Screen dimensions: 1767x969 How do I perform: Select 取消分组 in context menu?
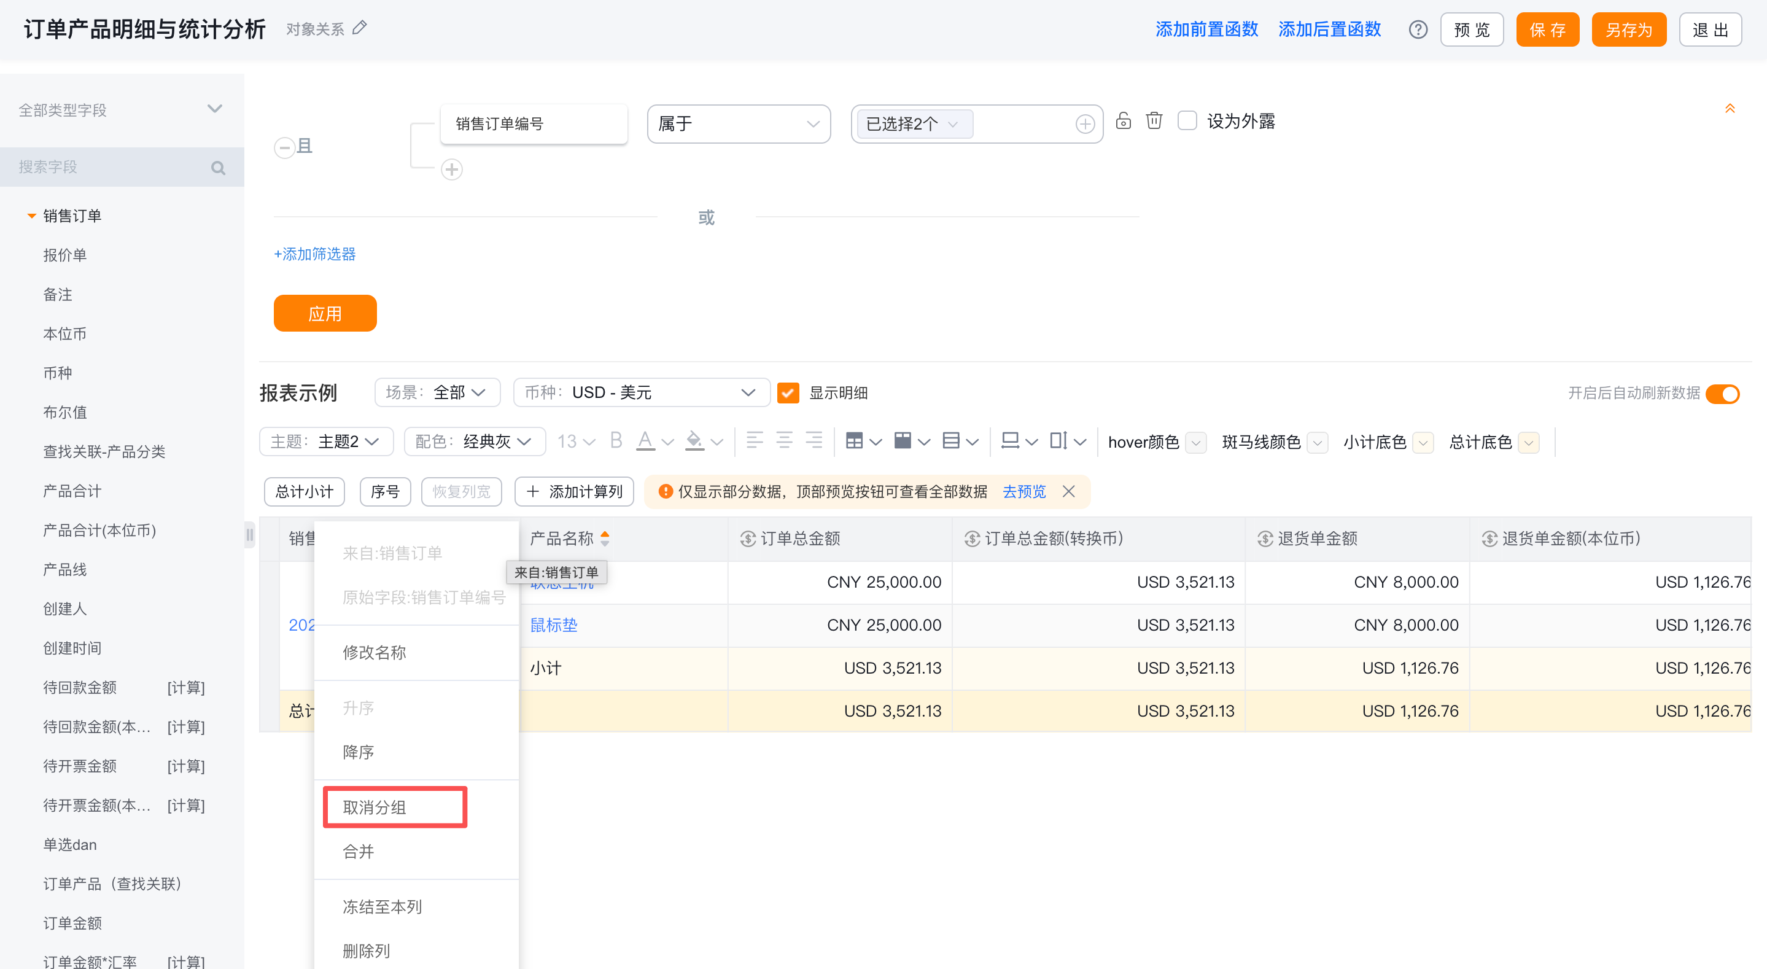tap(416, 807)
